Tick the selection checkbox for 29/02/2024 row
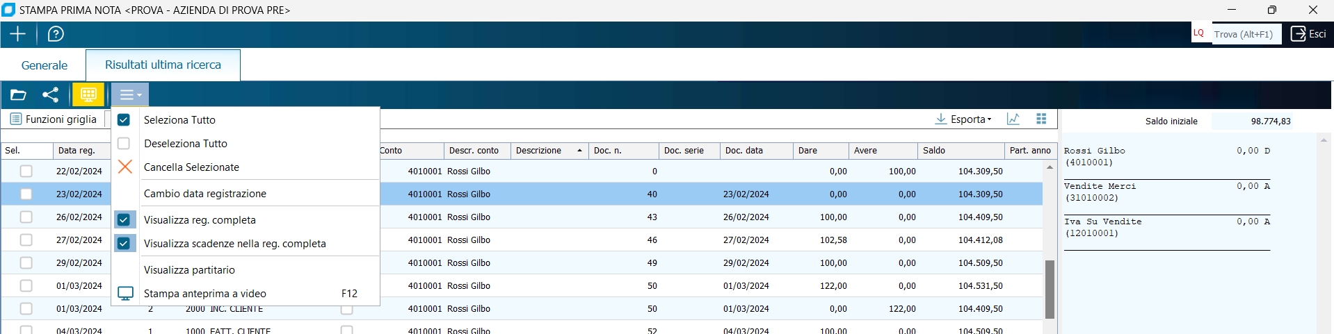The height and width of the screenshot is (334, 1334). click(x=26, y=262)
